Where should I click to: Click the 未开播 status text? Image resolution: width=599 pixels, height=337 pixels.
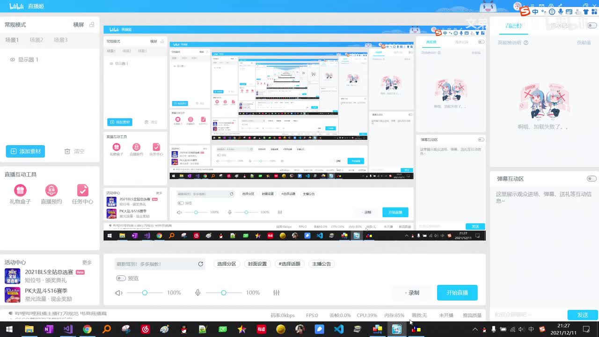click(x=446, y=315)
